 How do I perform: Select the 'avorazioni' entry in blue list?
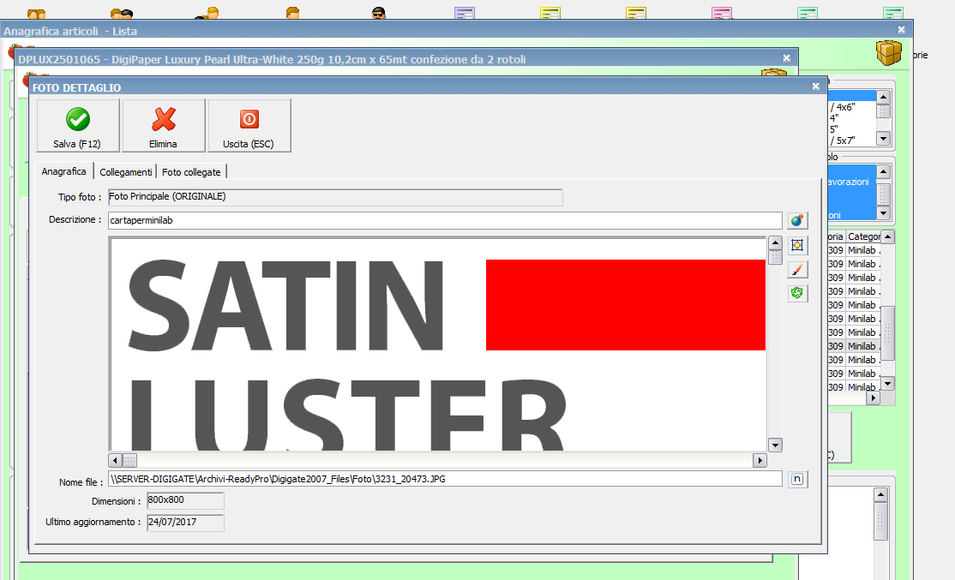pyautogui.click(x=849, y=182)
